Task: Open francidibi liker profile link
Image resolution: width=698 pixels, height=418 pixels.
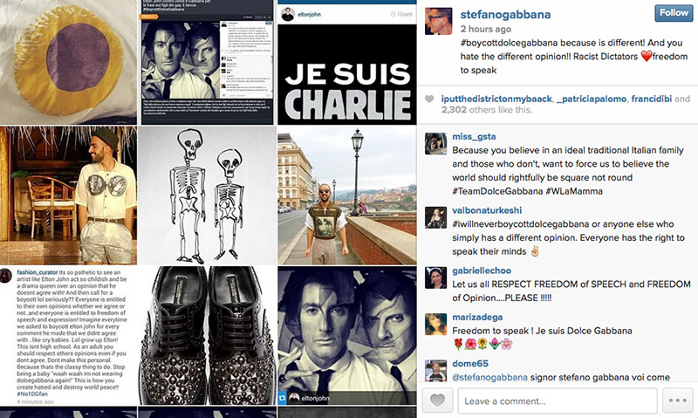Action: [651, 99]
